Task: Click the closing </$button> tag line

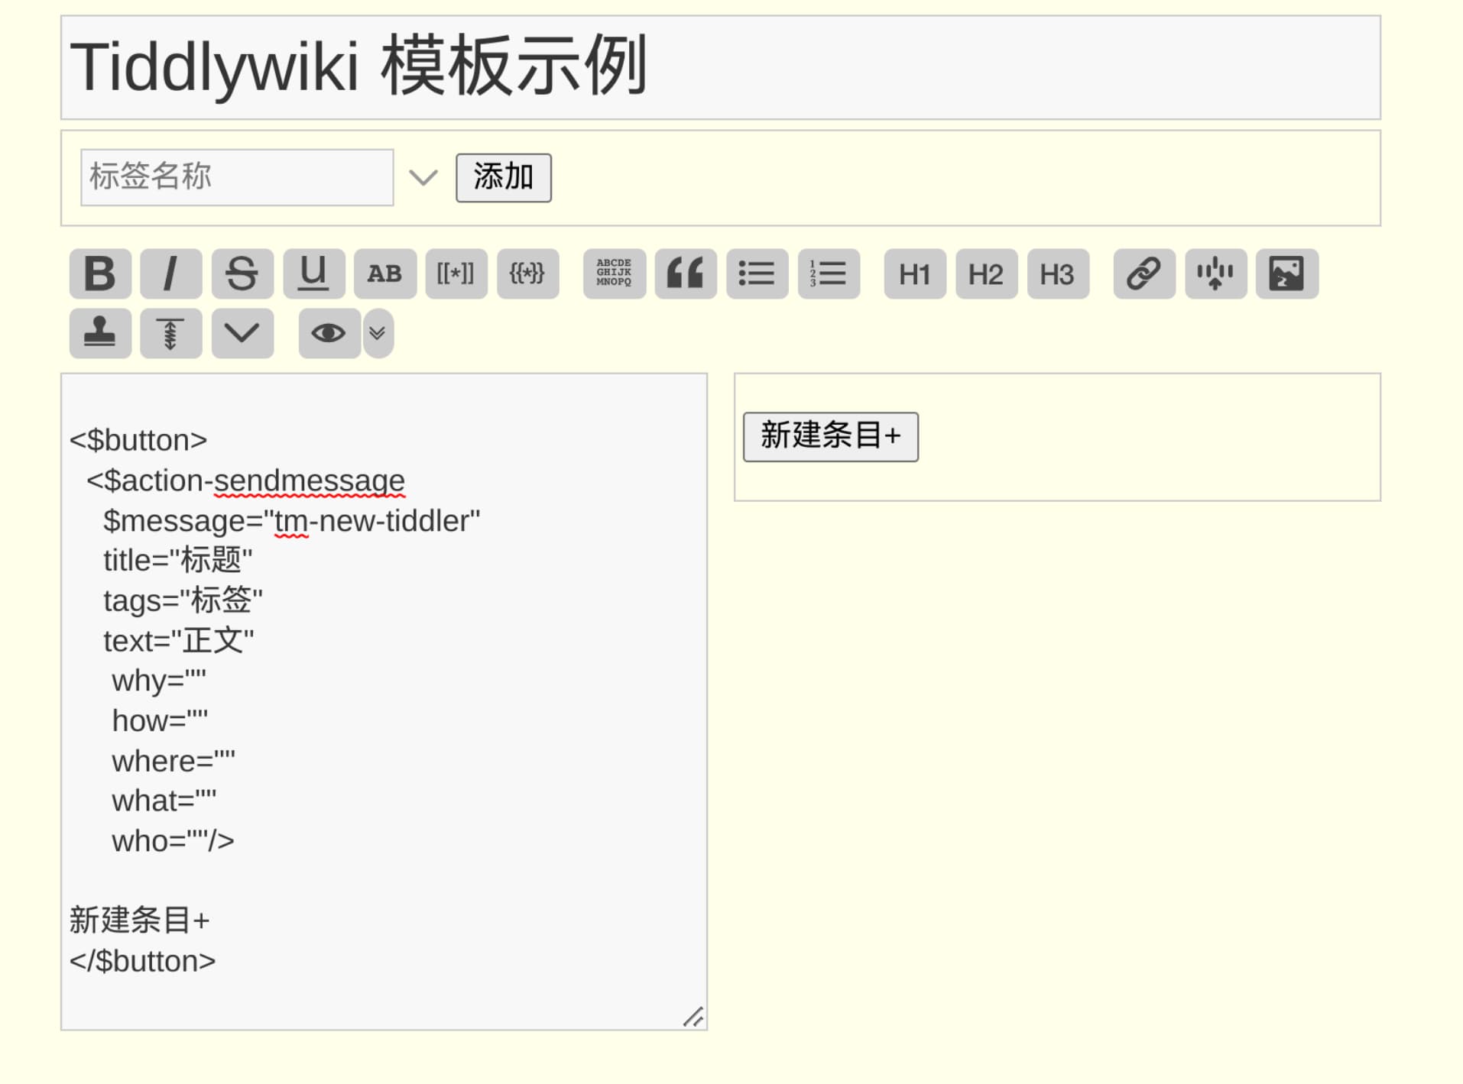Action: (143, 961)
